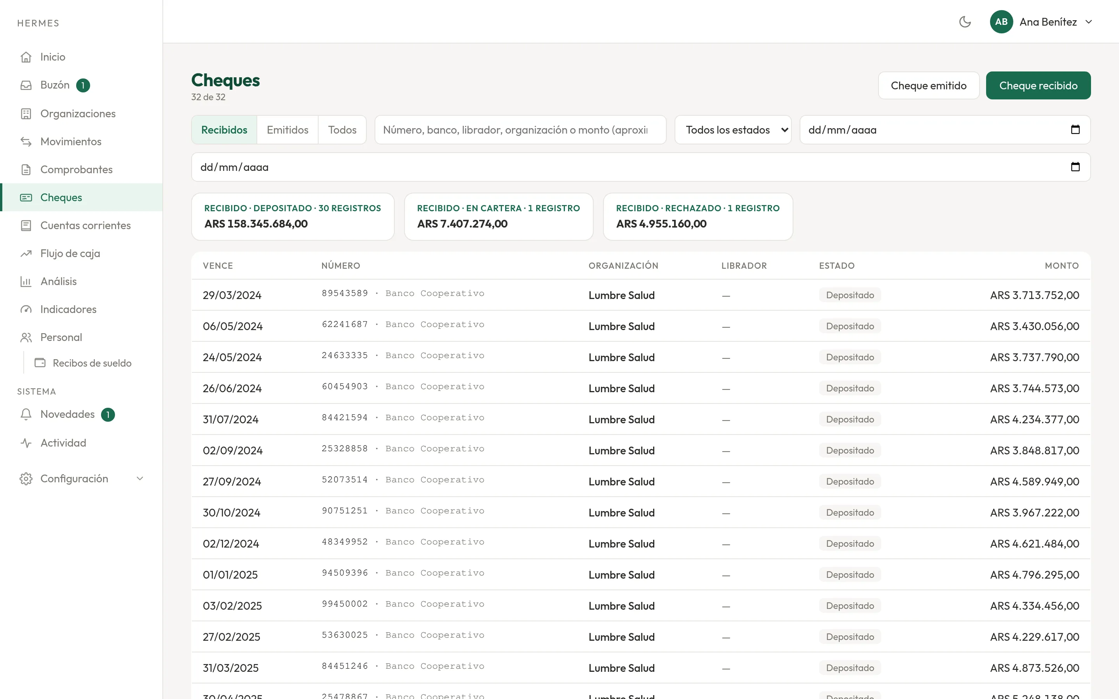The height and width of the screenshot is (699, 1119).
Task: Click Lumbre Salud in the 30/10/2024 row
Action: 621,513
